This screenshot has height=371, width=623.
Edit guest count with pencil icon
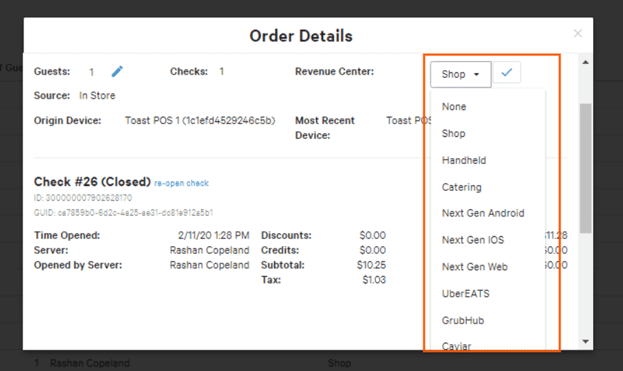click(117, 72)
